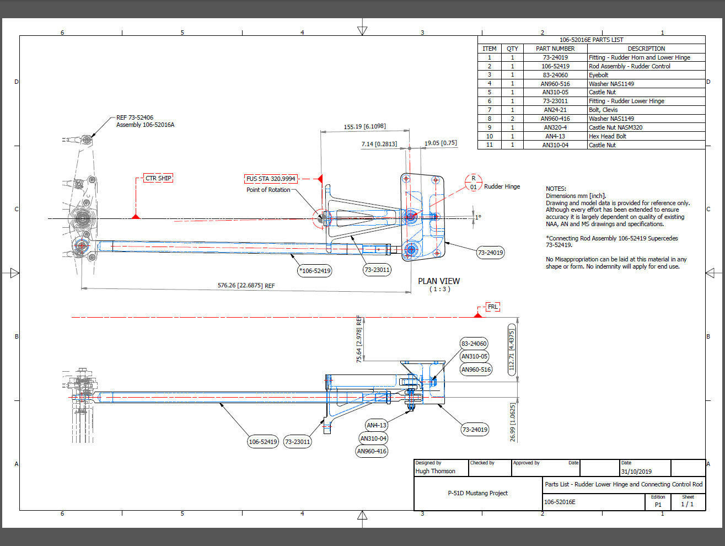The width and height of the screenshot is (725, 546).
Task: Click the drawing number 106-52016E in title block
Action: point(560,502)
